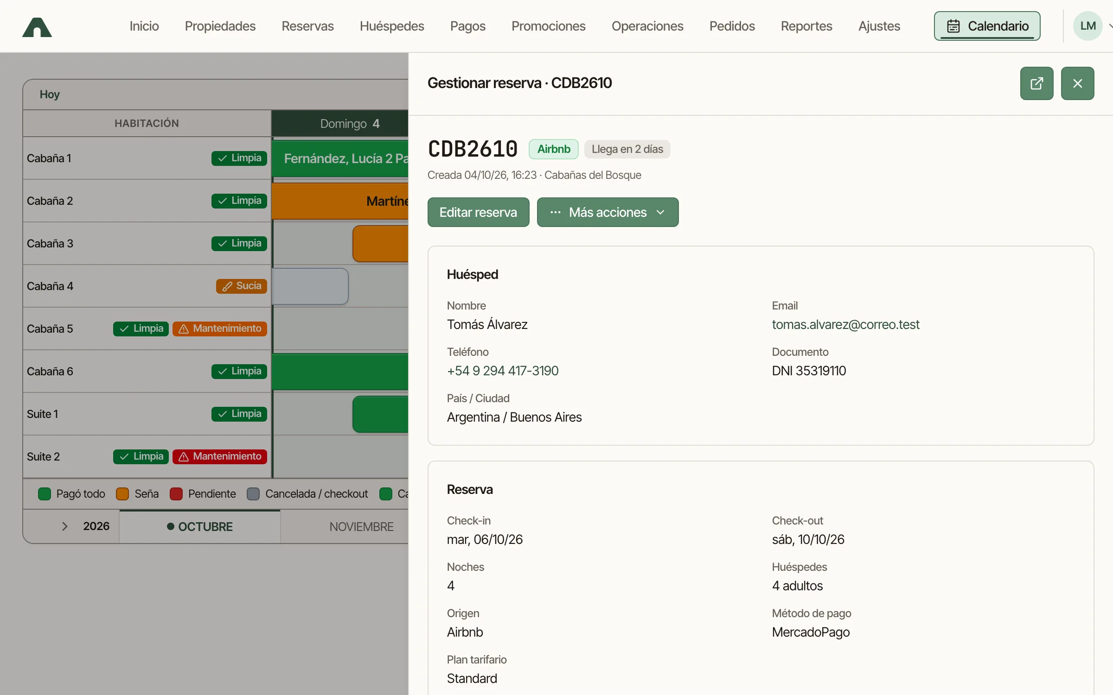Image resolution: width=1113 pixels, height=695 pixels.
Task: Open the Reportes menu item
Action: [806, 26]
